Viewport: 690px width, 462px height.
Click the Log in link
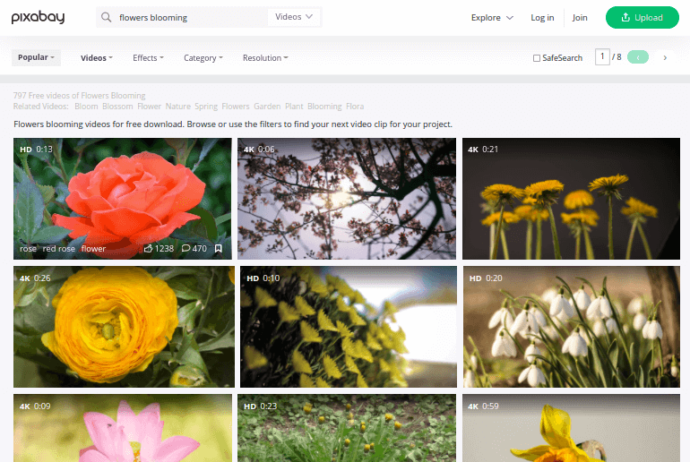[542, 17]
